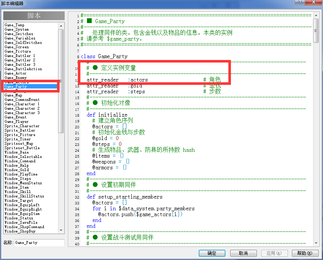Select the Game_Picture script
Screen dimensions: 323x260
[x=18, y=51]
